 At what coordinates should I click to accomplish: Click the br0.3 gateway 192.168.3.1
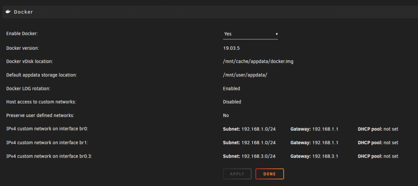click(325, 156)
